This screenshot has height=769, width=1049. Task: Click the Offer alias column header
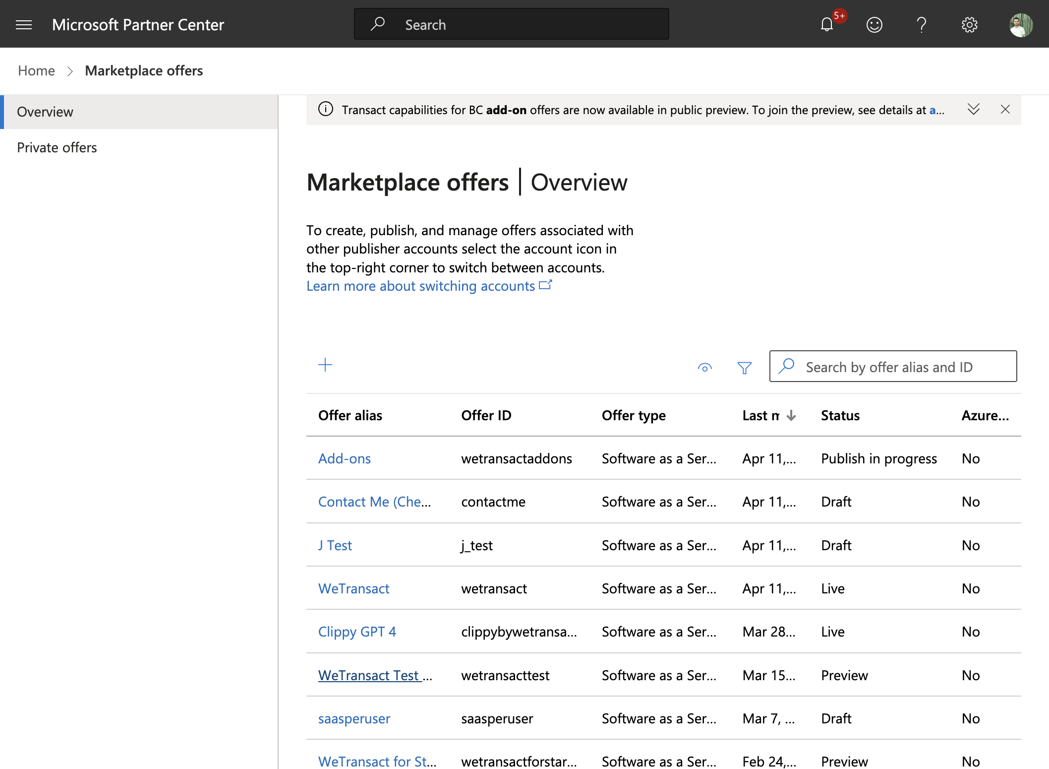point(350,415)
